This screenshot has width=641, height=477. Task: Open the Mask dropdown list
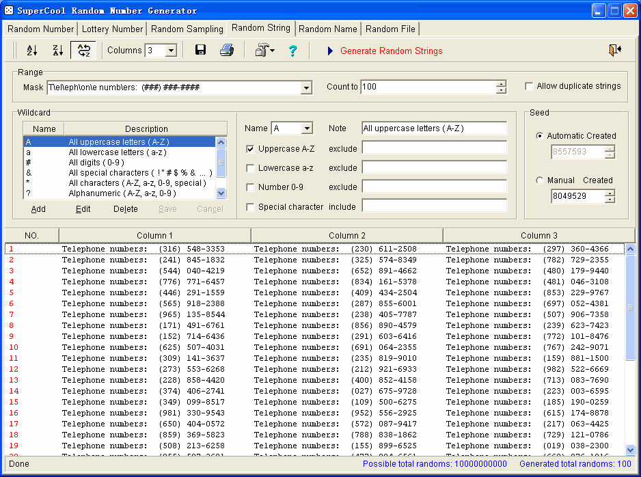click(x=306, y=87)
